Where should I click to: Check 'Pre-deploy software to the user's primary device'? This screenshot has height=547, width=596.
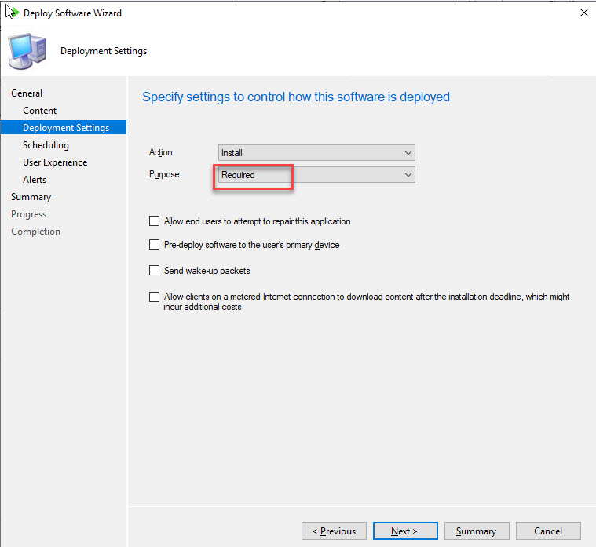coord(154,245)
